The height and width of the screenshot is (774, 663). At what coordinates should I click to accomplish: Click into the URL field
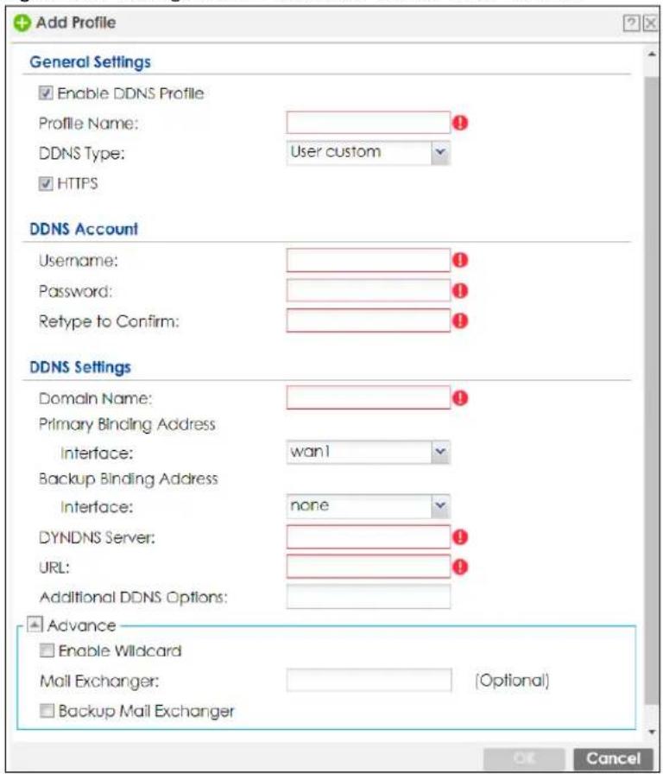tap(368, 568)
